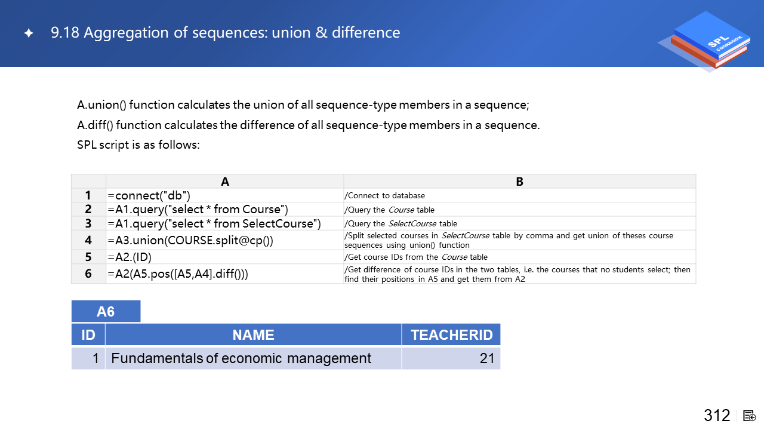Click the slide title text

(226, 33)
